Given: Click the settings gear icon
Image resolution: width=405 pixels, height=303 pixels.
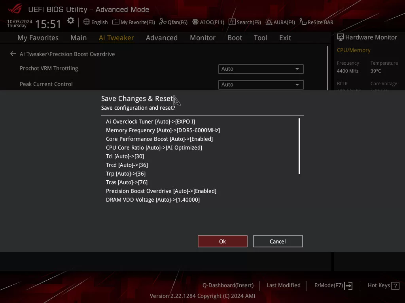Looking at the screenshot, I should pyautogui.click(x=71, y=21).
